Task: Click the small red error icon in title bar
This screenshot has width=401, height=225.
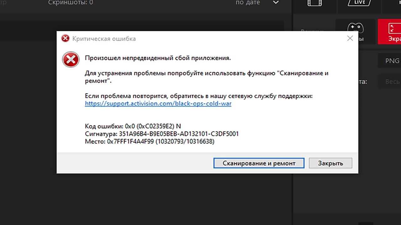Action: pyautogui.click(x=65, y=38)
